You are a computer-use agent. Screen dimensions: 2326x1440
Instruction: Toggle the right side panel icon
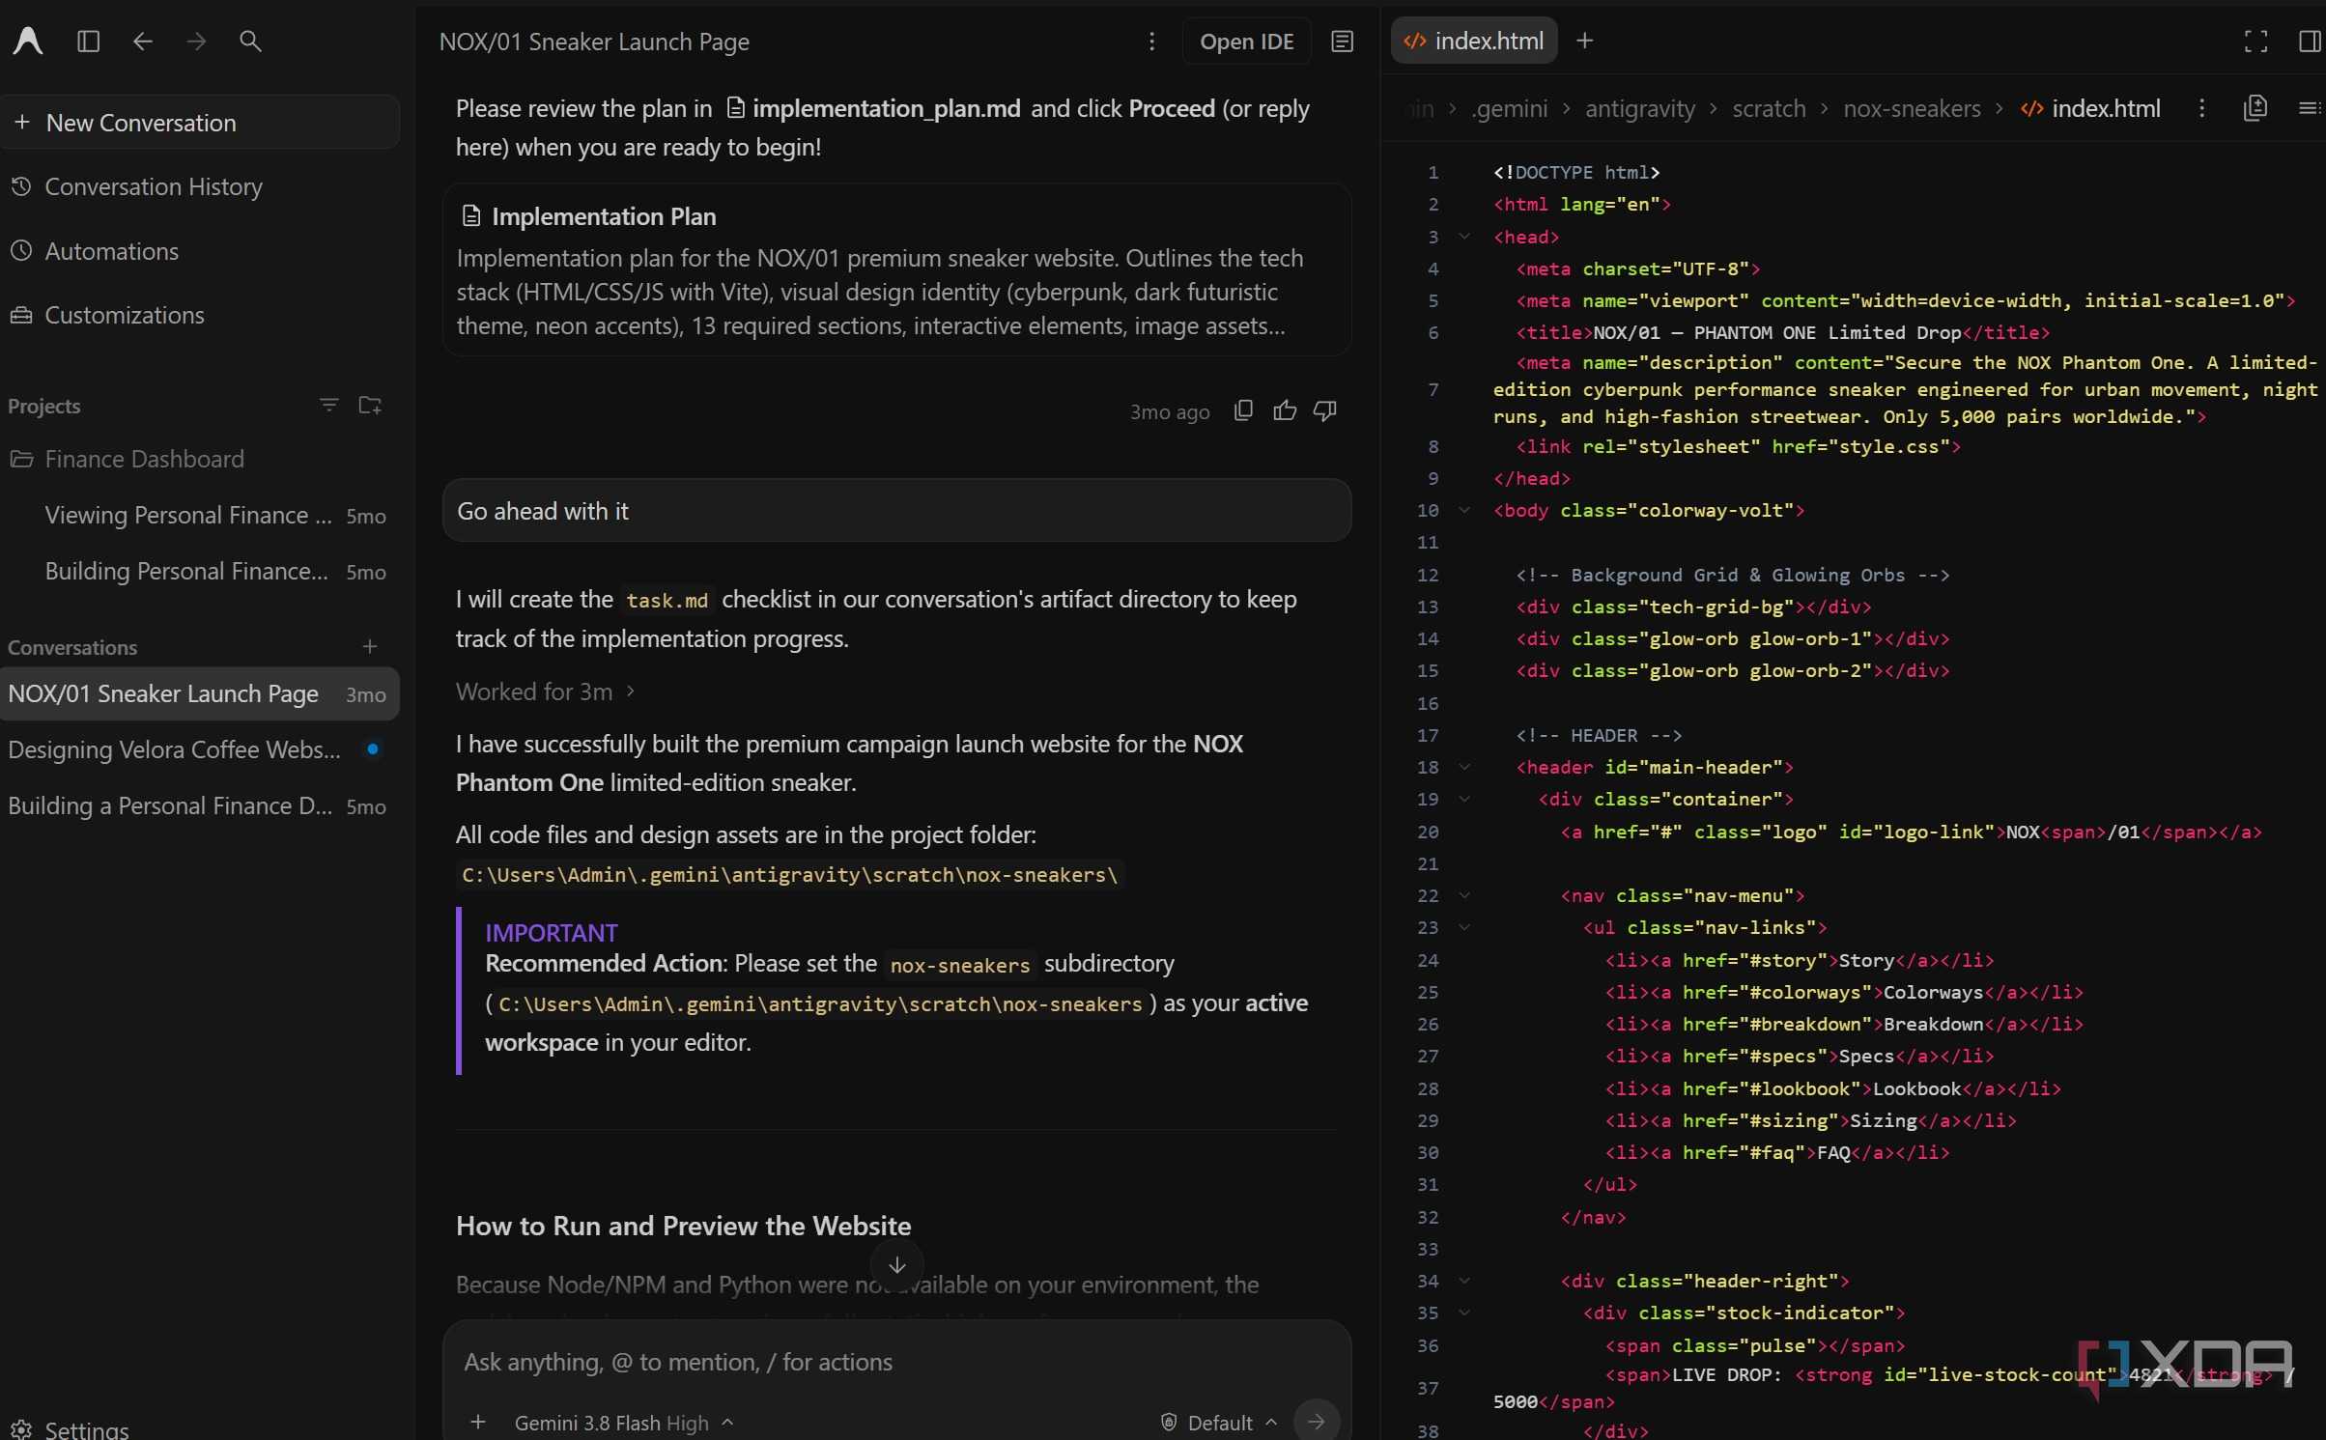coord(2310,42)
